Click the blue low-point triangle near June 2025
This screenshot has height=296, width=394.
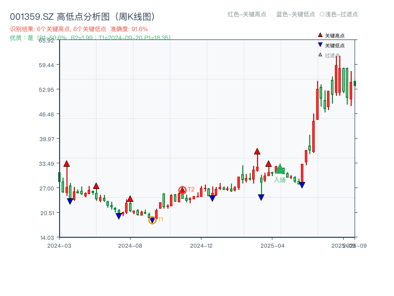301,184
